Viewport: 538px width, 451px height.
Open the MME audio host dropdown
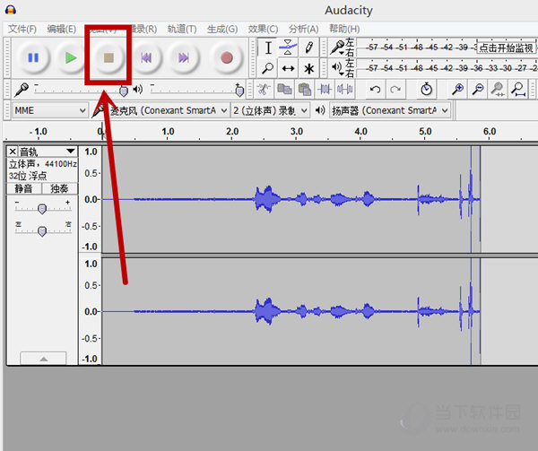tap(50, 110)
